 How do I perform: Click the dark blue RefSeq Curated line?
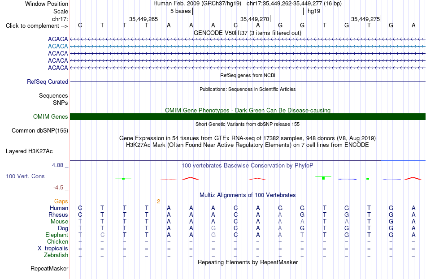(x=248, y=82)
